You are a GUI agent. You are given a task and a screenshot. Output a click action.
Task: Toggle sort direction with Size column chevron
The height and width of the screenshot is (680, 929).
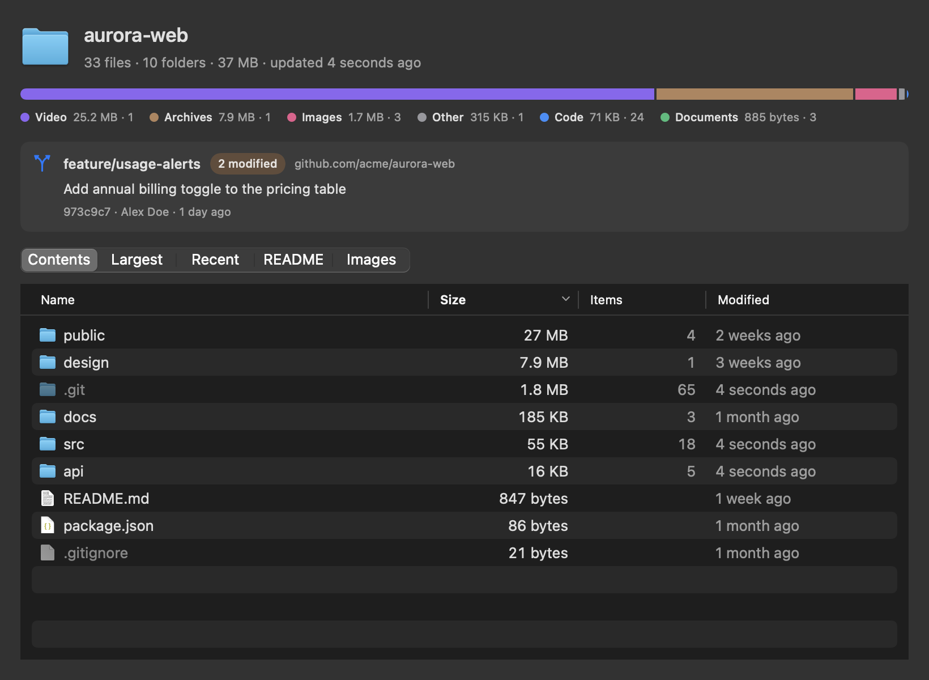565,299
